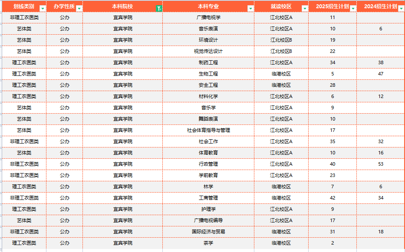
Task: Select the 本科院校 header cell
Action: point(123,7)
